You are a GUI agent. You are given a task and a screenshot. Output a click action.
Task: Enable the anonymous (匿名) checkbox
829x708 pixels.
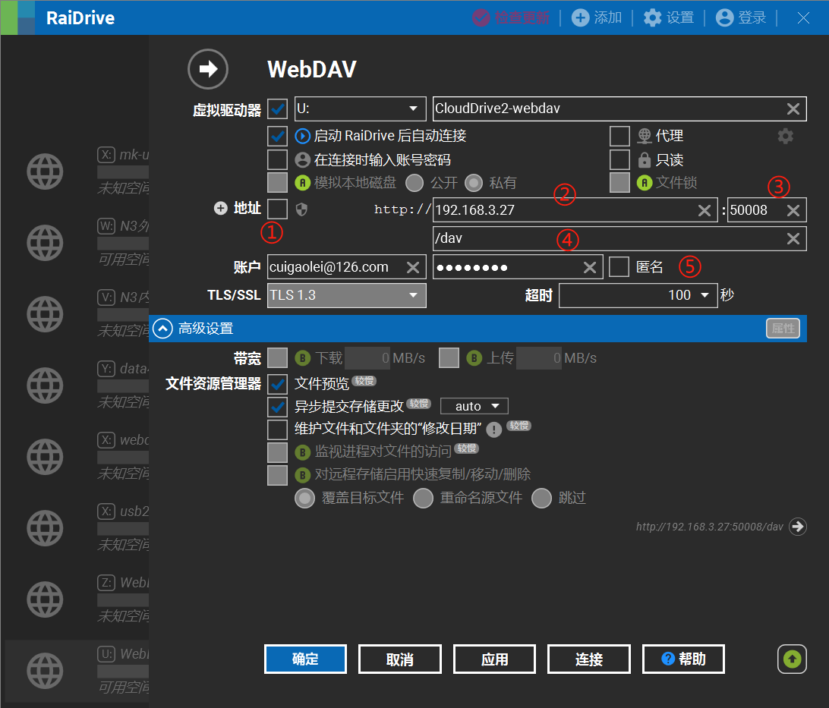(619, 267)
